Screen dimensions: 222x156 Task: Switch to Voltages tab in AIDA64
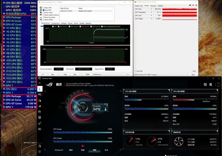[64, 23]
